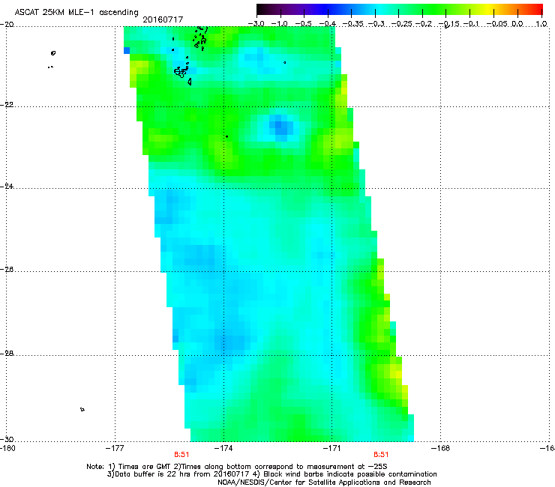The width and height of the screenshot is (555, 487).
Task: Click the red 8:51 time nearest -174
Action: 181,455
